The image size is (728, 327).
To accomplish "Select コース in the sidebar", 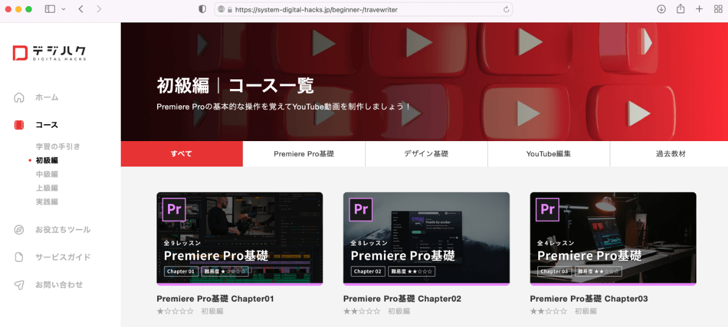I will tap(47, 125).
